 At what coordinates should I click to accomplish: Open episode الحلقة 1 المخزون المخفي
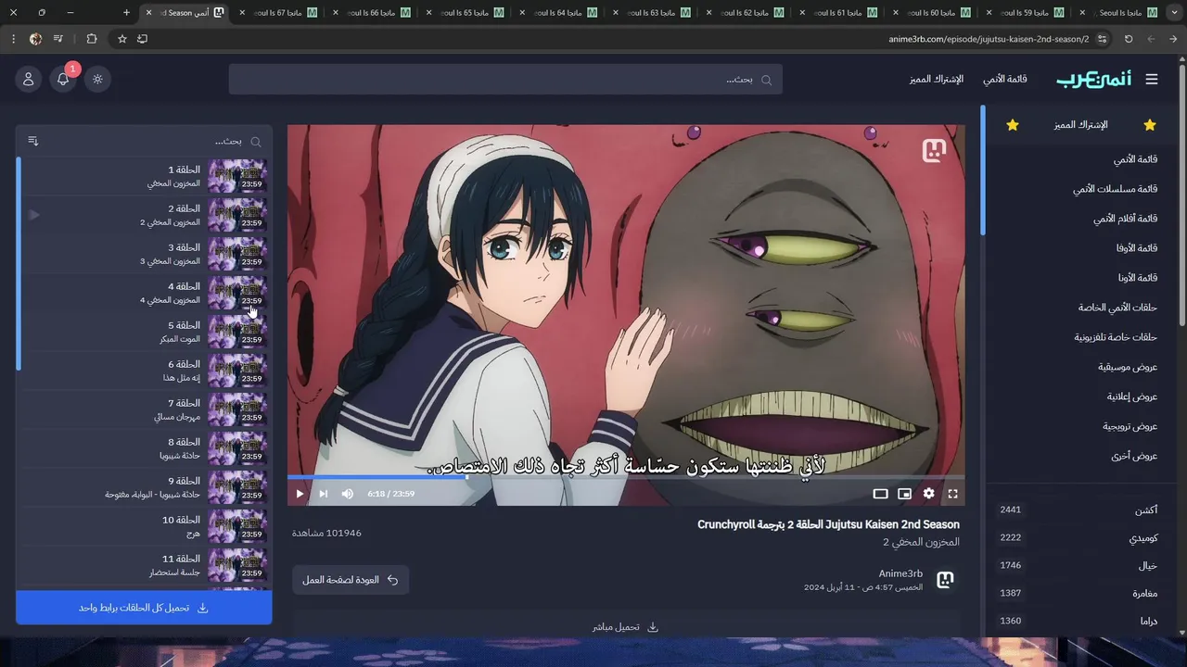(x=145, y=176)
